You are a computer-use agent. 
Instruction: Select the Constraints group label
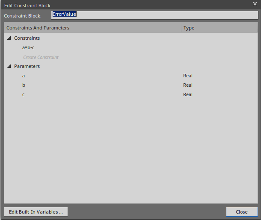(x=27, y=38)
